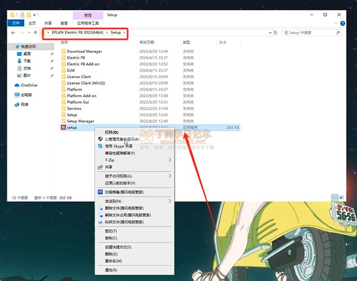Click the ELM folder icon
Viewport: 357px width, 281px height.
64,70
